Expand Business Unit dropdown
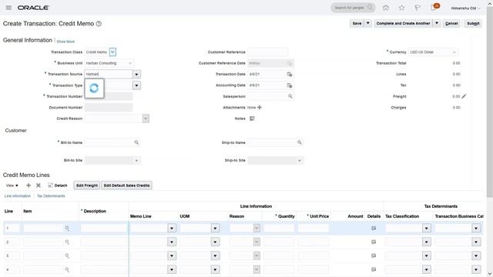This screenshot has width=493, height=277. coord(129,63)
